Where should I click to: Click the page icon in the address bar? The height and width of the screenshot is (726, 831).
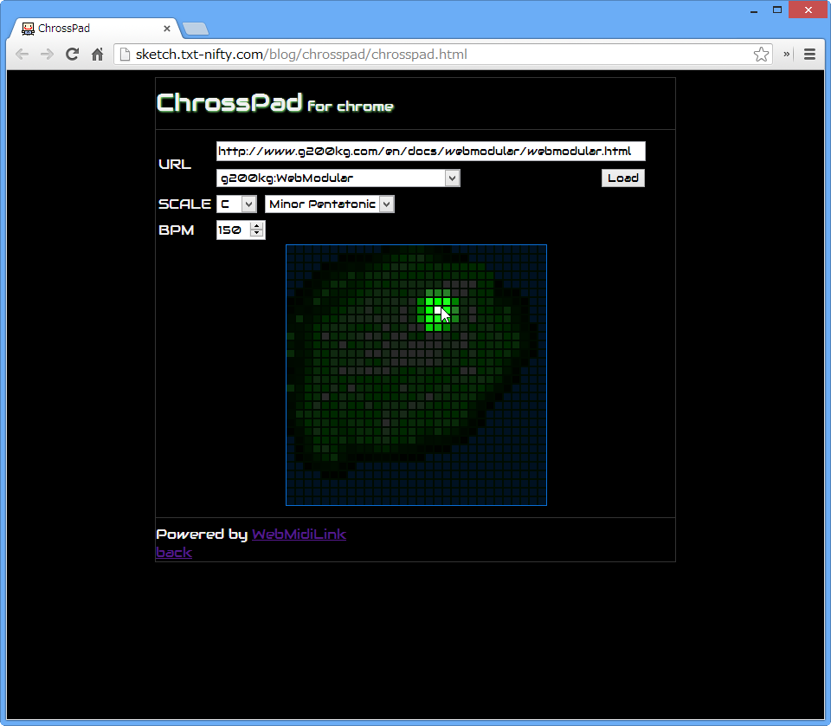(x=125, y=54)
